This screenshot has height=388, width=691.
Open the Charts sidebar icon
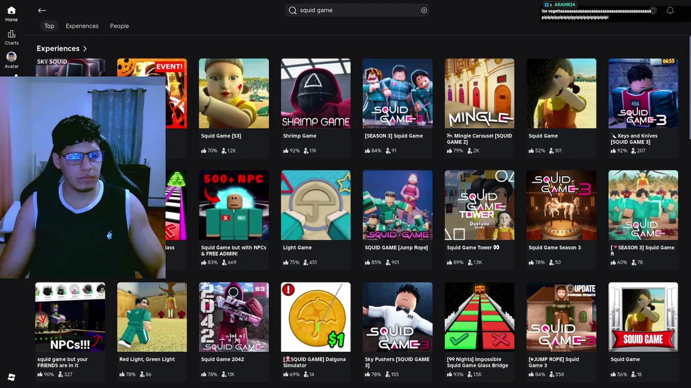(11, 34)
